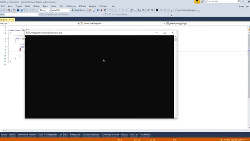
Task: Click the uncomment selection icon
Action: [152, 10]
